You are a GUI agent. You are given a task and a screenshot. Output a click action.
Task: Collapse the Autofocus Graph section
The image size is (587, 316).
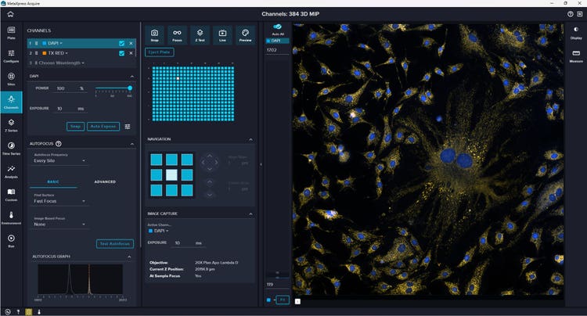(x=129, y=257)
